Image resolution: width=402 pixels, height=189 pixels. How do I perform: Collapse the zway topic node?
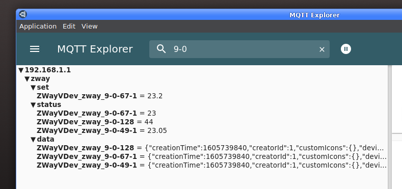(27, 79)
